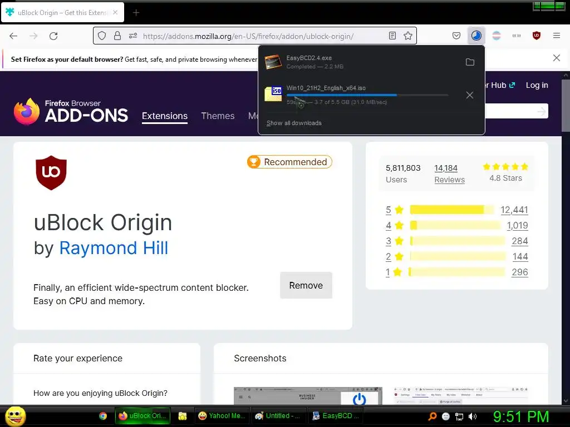
Task: Click the Recommended badge
Action: [x=289, y=162]
